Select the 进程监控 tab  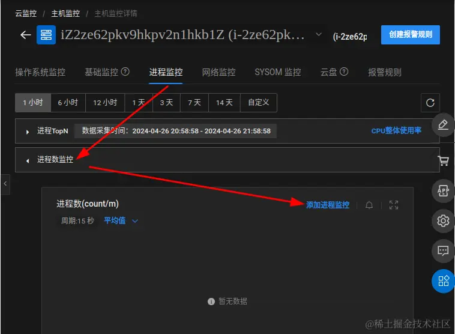pos(166,72)
